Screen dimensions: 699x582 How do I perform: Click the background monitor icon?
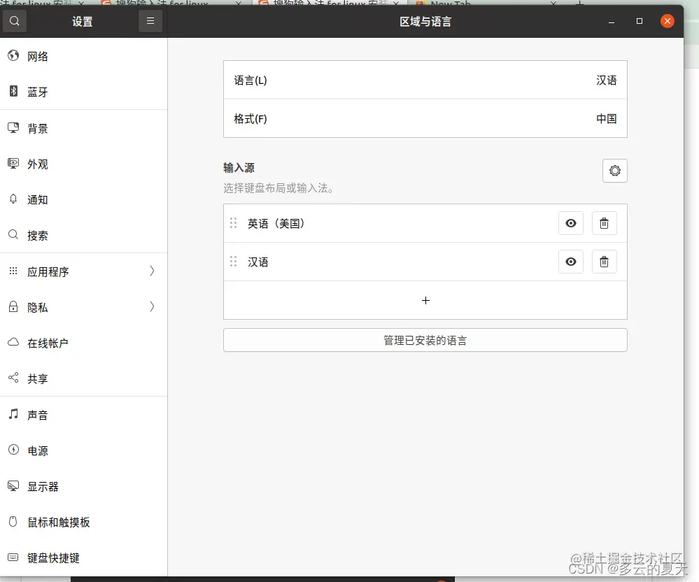click(x=13, y=128)
